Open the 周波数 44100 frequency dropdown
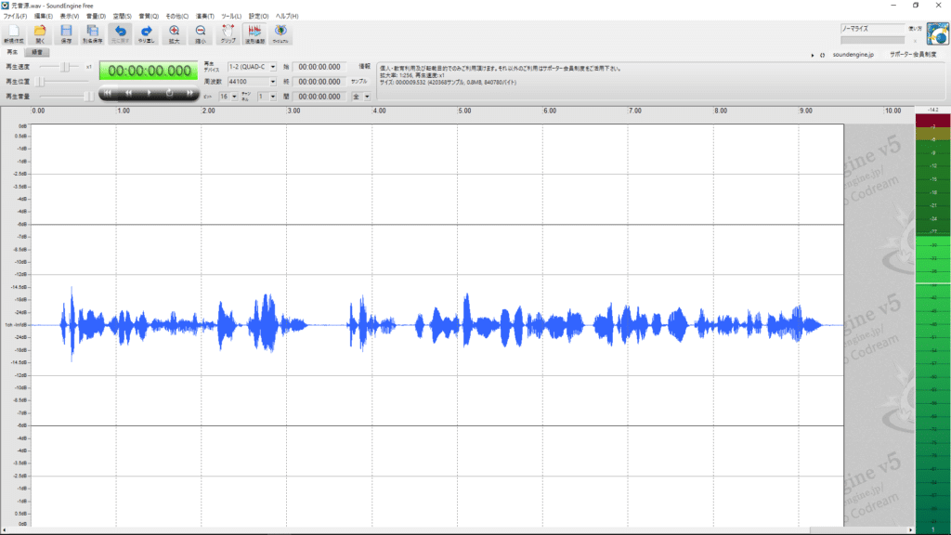This screenshot has width=951, height=535. tap(272, 82)
